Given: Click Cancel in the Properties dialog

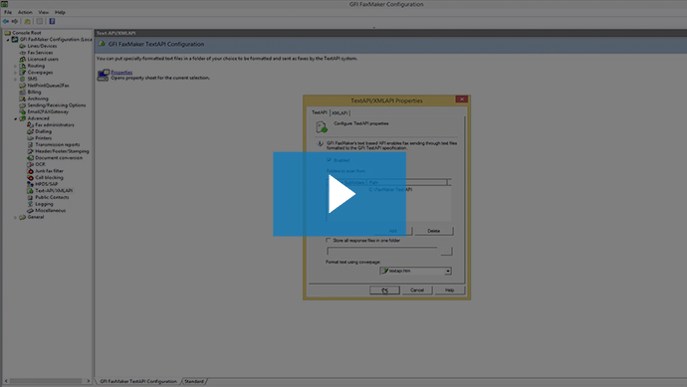Looking at the screenshot, I should [x=416, y=290].
